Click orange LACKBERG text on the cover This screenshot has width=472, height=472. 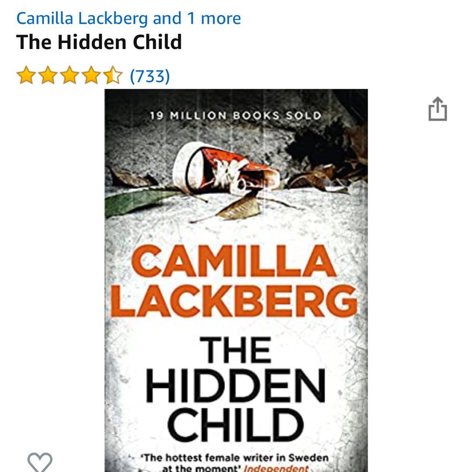click(234, 301)
